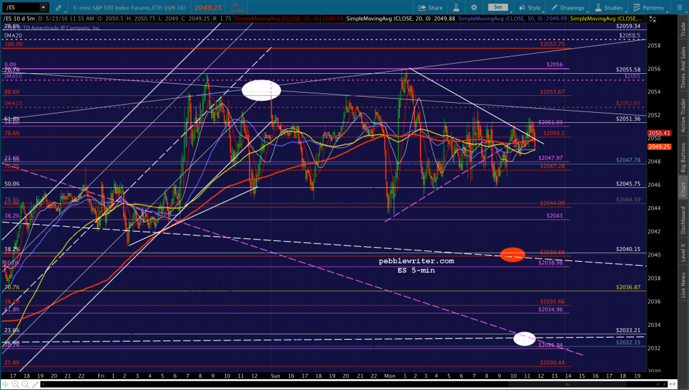Open the Active Trader side tab
Image resolution: width=689 pixels, height=390 pixels.
point(683,115)
